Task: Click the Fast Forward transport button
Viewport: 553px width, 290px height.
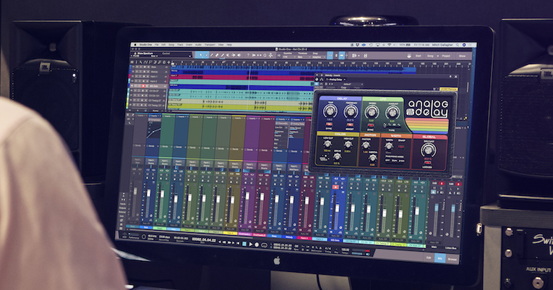Action: 229,243
